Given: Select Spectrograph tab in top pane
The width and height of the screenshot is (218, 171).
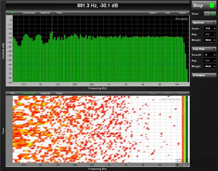Looking at the screenshot, I should click(29, 13).
